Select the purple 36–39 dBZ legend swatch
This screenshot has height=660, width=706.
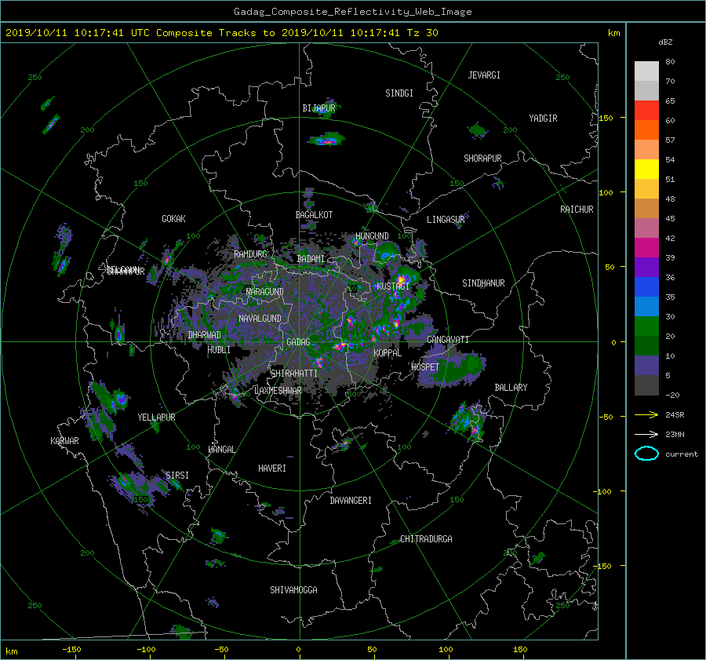pyautogui.click(x=646, y=268)
